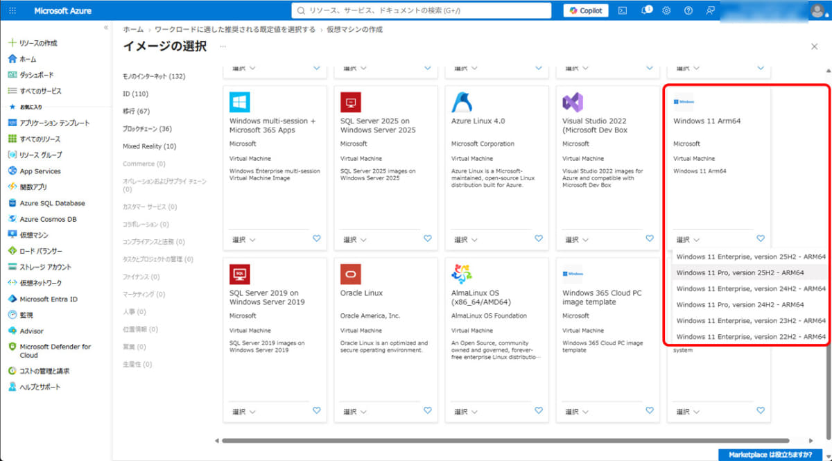The width and height of the screenshot is (832, 461).
Task: Expand 選択 dropdown on Visual Studio 2022 card
Action: click(x=577, y=239)
